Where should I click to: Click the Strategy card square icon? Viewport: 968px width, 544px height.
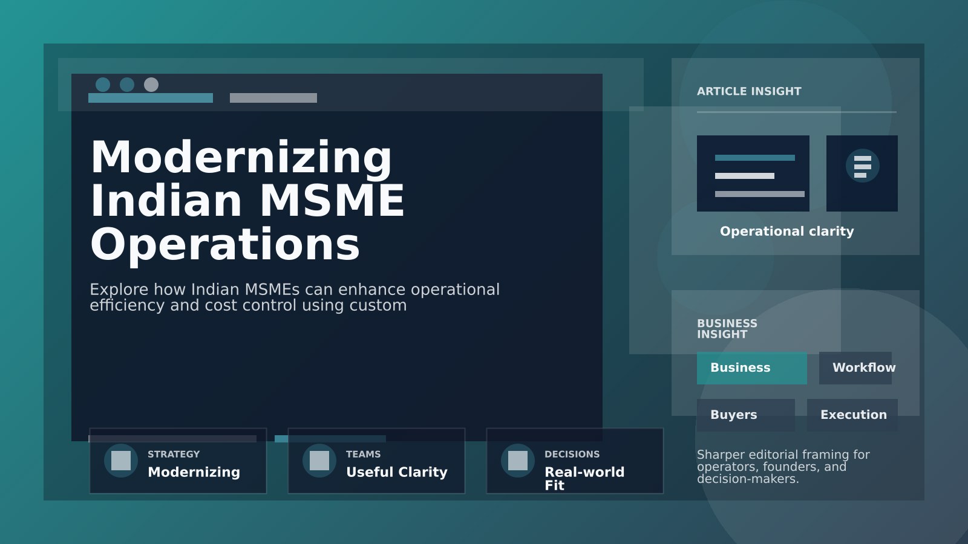121,461
